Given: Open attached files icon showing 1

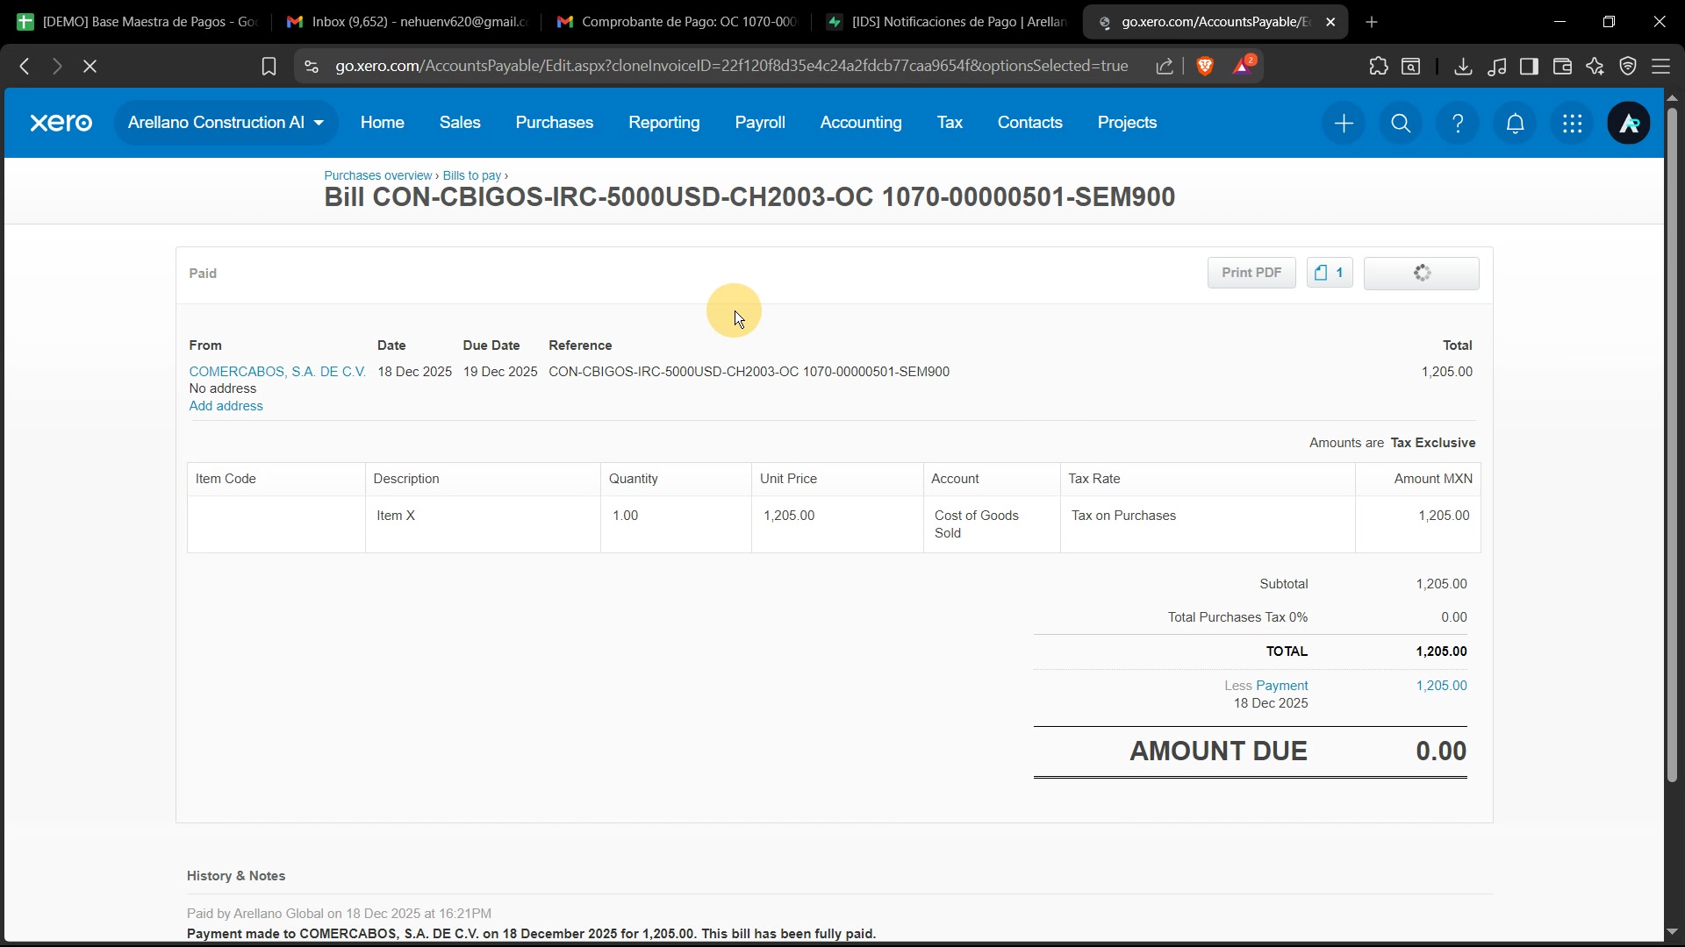Looking at the screenshot, I should [x=1329, y=273].
